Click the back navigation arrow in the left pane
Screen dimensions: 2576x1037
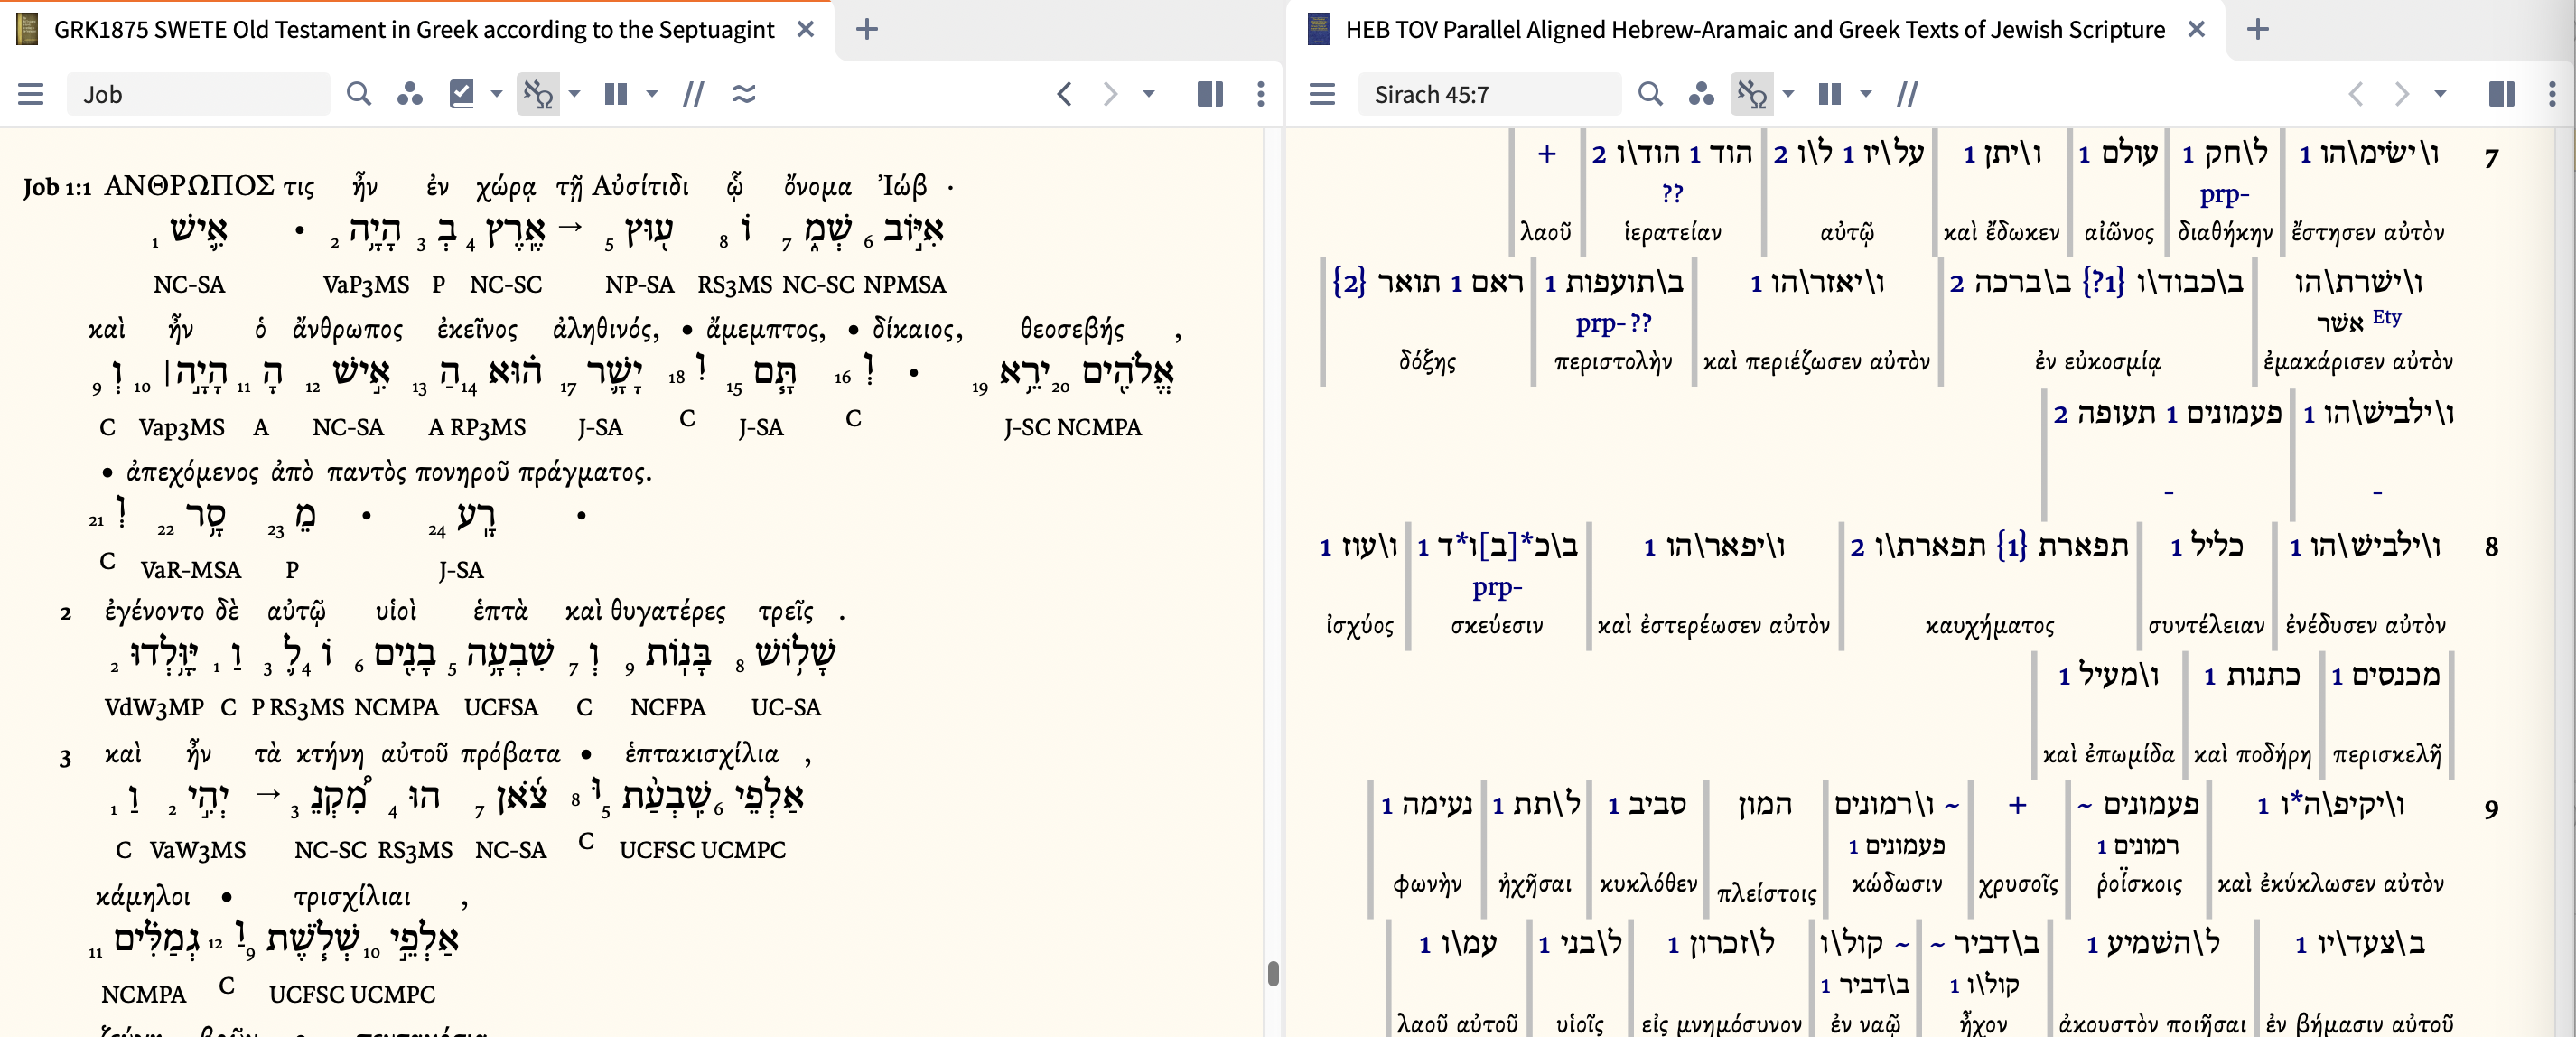pyautogui.click(x=1063, y=94)
